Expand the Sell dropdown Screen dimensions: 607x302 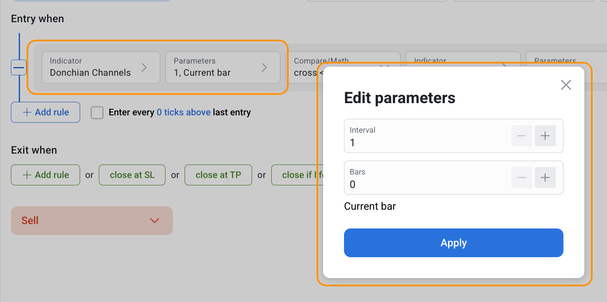click(91, 221)
